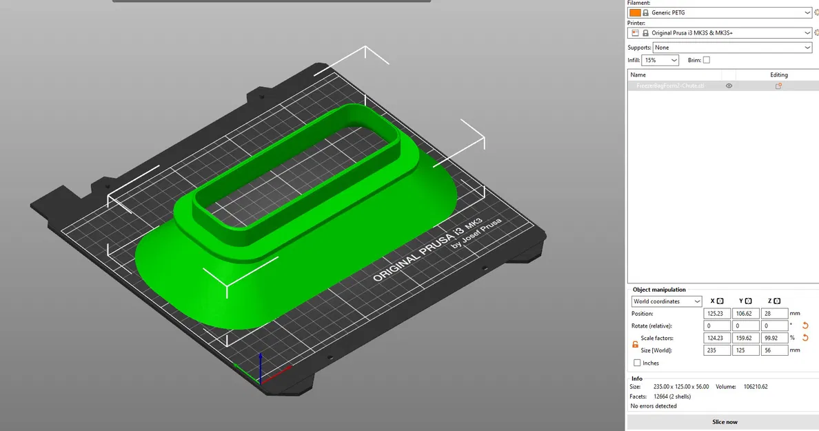The height and width of the screenshot is (431, 819).
Task: Click the lock icon beside Original Prusa i3
Action: point(645,33)
